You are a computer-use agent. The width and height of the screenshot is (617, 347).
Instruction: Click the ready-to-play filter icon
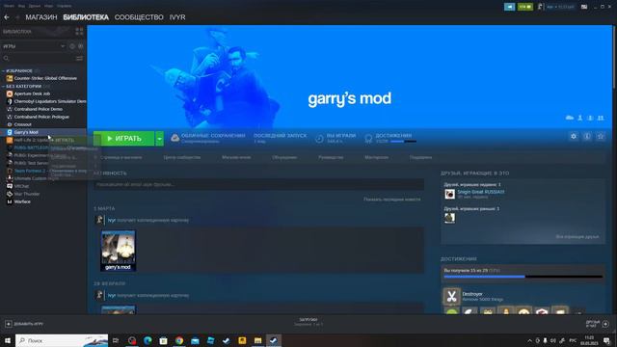pos(81,46)
